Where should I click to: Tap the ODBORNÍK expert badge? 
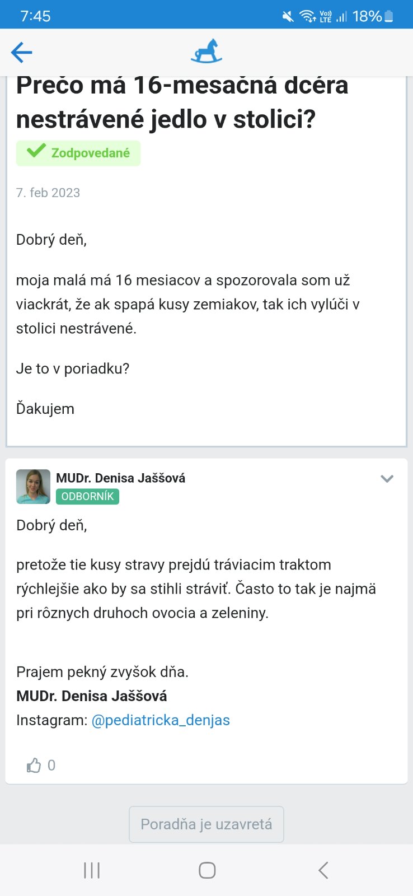click(x=87, y=497)
